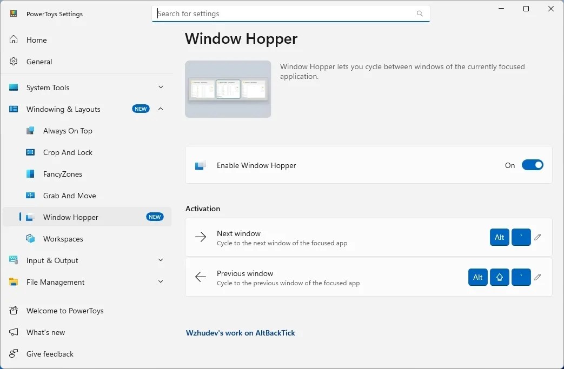This screenshot has width=564, height=369.
Task: Click the System Tools monitor icon
Action: (x=14, y=88)
